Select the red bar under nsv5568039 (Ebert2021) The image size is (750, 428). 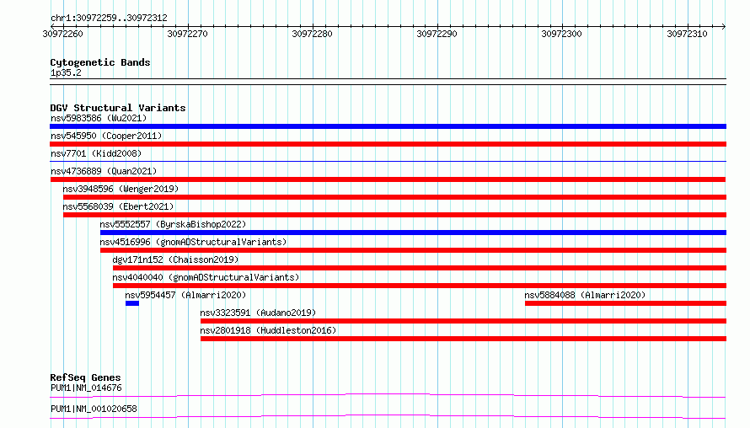coord(394,215)
